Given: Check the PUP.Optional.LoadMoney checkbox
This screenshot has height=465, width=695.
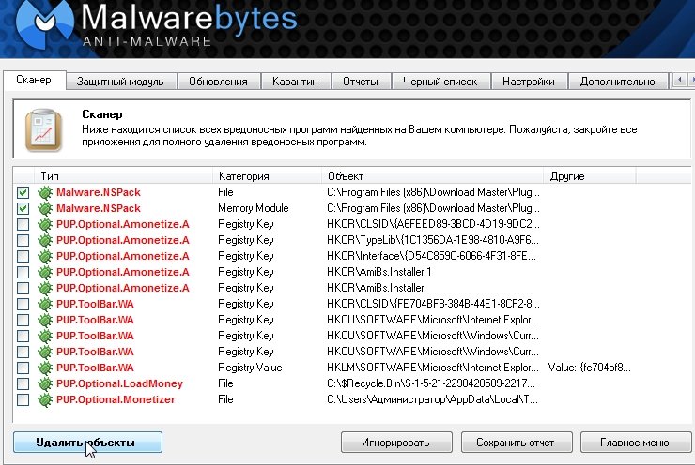Looking at the screenshot, I should pos(23,383).
